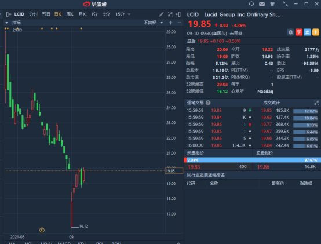Sort by 名称 column
Viewport: 321px width, 244px height.
click(214, 184)
